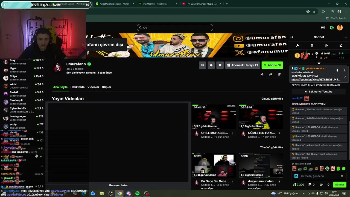Open the chat three-dots options menu

point(346,37)
